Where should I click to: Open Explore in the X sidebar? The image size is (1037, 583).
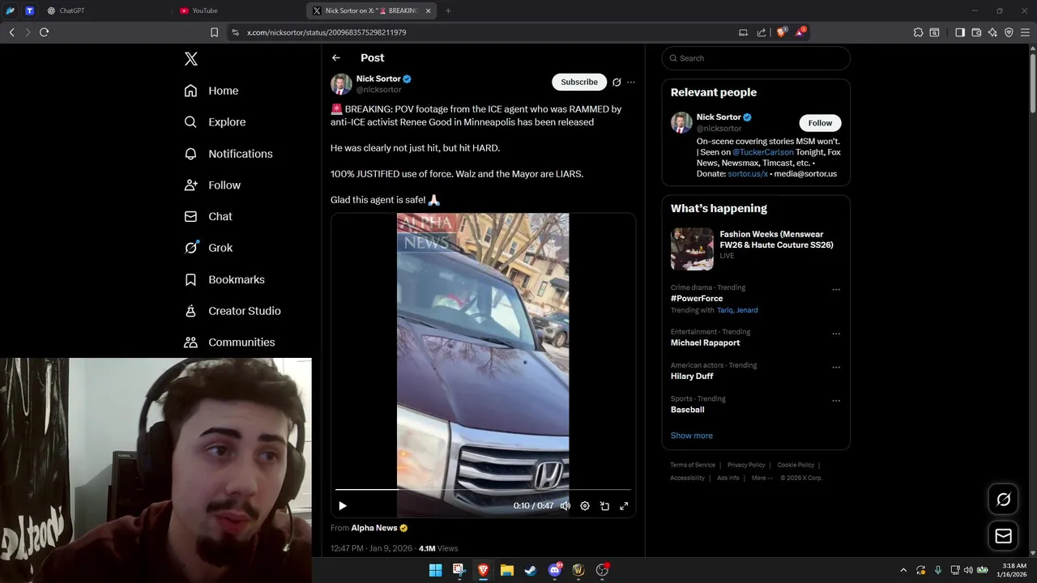pos(215,122)
